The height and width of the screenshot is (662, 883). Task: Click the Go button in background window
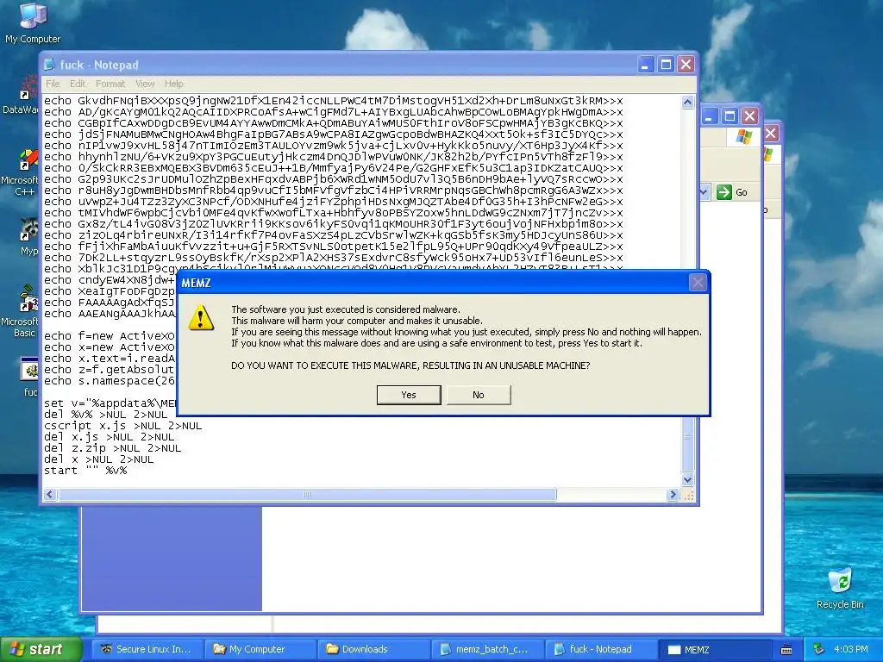pyautogui.click(x=733, y=192)
